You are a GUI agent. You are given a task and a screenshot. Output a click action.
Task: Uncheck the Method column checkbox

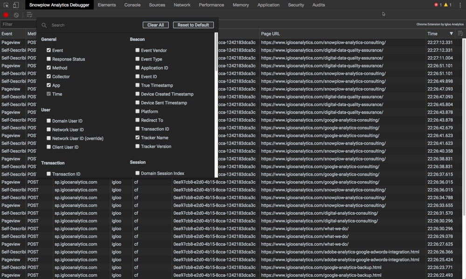coord(49,68)
